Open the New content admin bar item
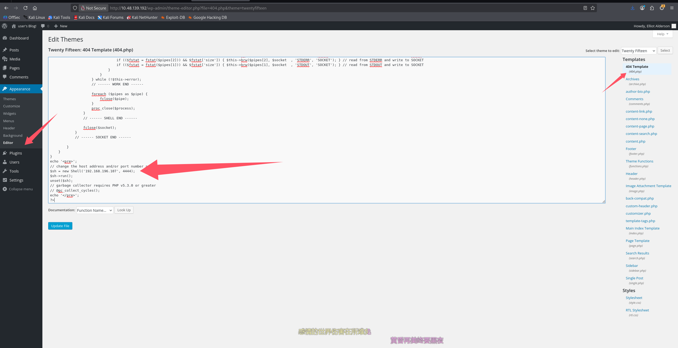Viewport: 678px width, 348px height. coord(61,26)
